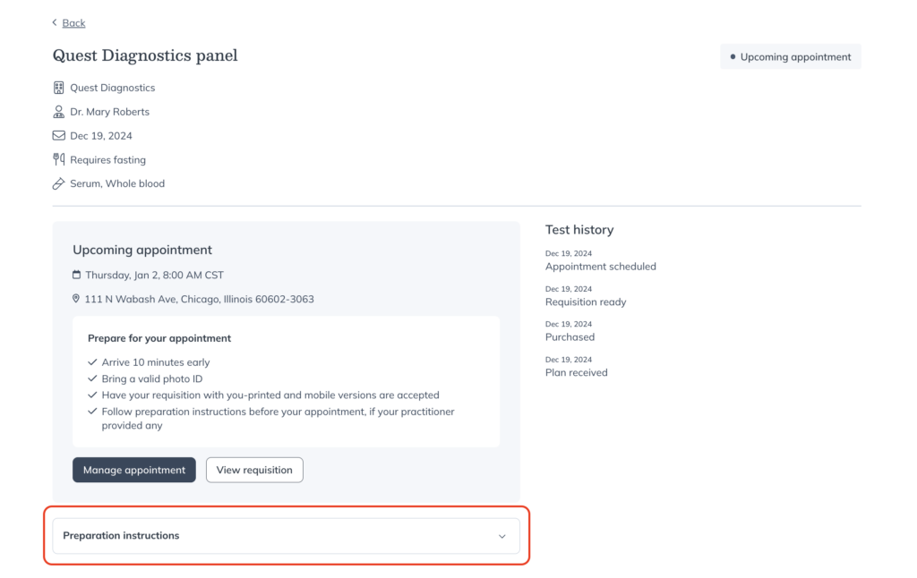Select the Requisition ready history entry
Image resolution: width=917 pixels, height=578 pixels.
pos(586,302)
